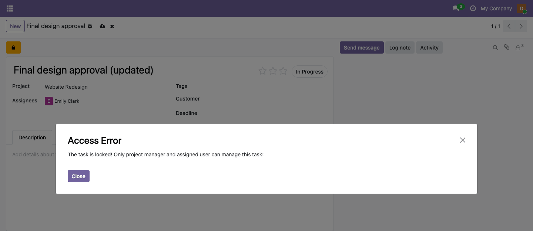Screen dimensions: 533x231
Task: Click the task title field
Action: click(83, 70)
